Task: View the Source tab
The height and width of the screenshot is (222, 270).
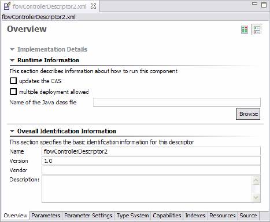Action: [248, 216]
